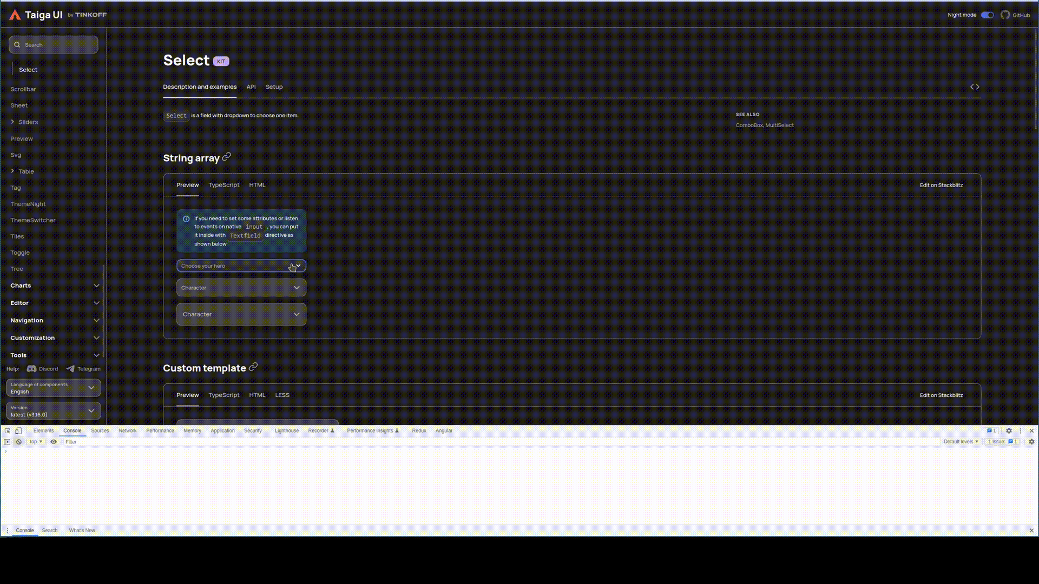1039x584 pixels.
Task: Open the ComboBox see-also link
Action: click(x=749, y=125)
